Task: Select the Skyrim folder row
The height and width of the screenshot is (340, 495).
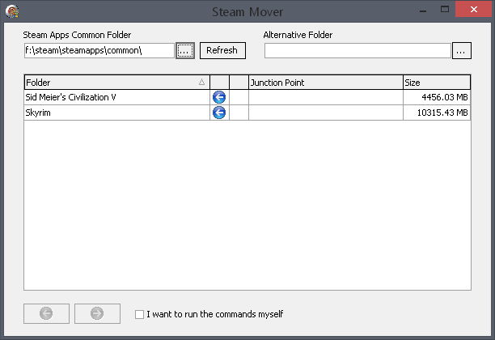Action: (x=247, y=113)
